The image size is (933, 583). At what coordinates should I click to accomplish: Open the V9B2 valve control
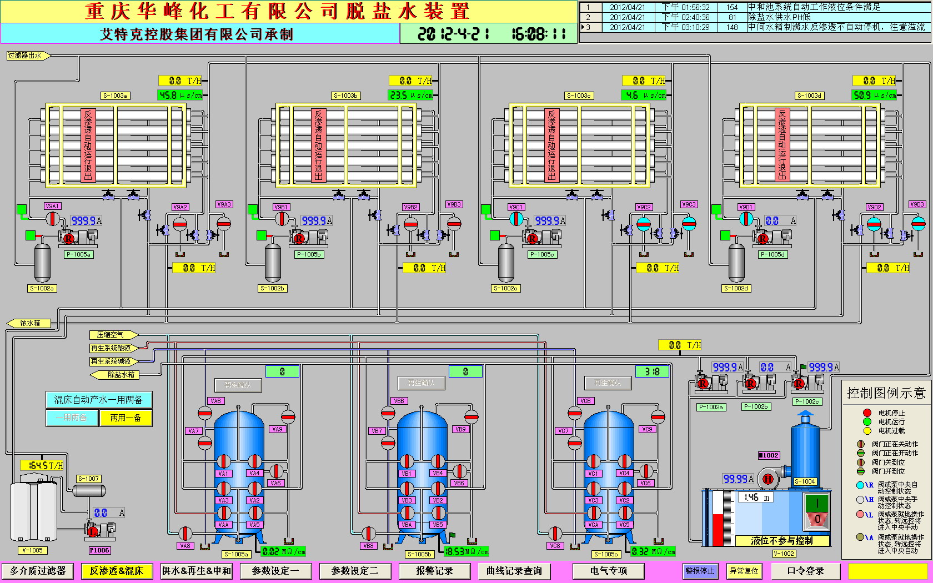pos(411,224)
